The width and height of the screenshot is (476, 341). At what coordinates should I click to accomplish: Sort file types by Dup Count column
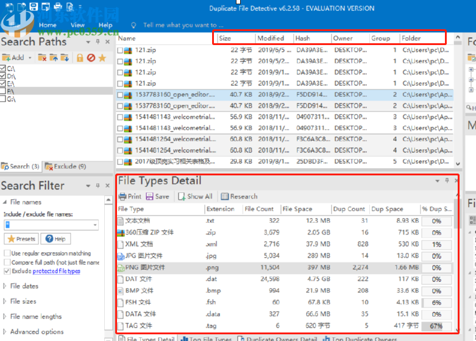point(350,209)
